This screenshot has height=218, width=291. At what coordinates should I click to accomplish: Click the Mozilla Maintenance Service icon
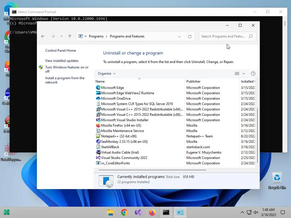[98, 131]
